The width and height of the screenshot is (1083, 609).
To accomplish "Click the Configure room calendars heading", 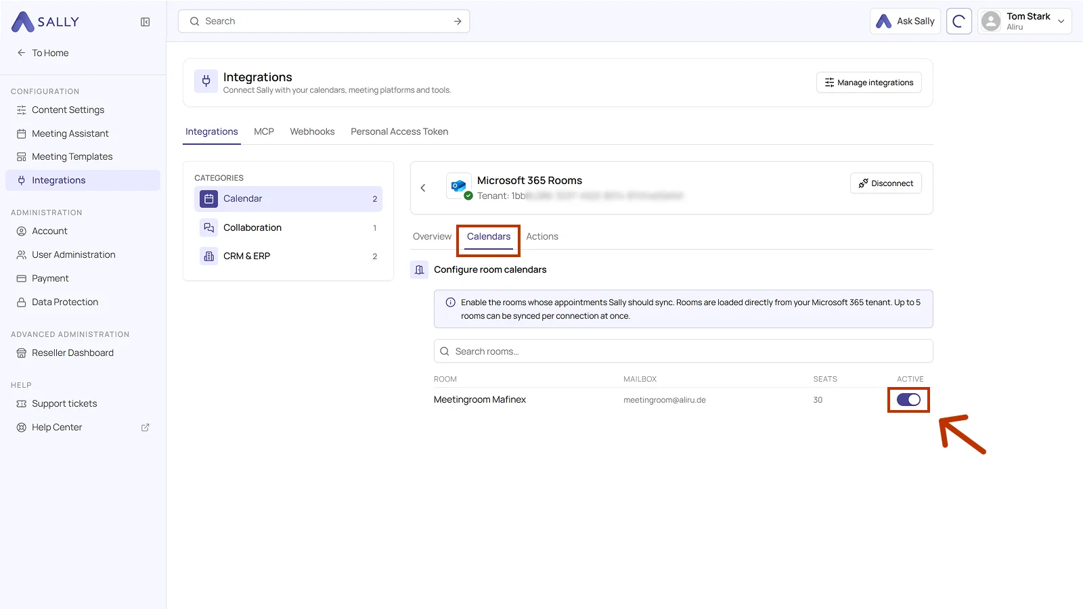I will [490, 269].
